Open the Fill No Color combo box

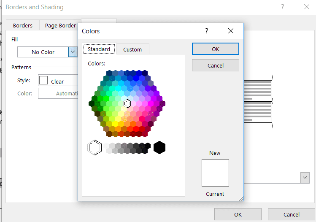click(47, 52)
